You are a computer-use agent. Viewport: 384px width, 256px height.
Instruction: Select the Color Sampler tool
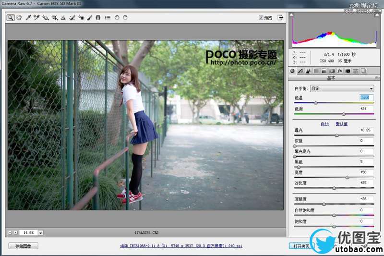[x=37, y=18]
